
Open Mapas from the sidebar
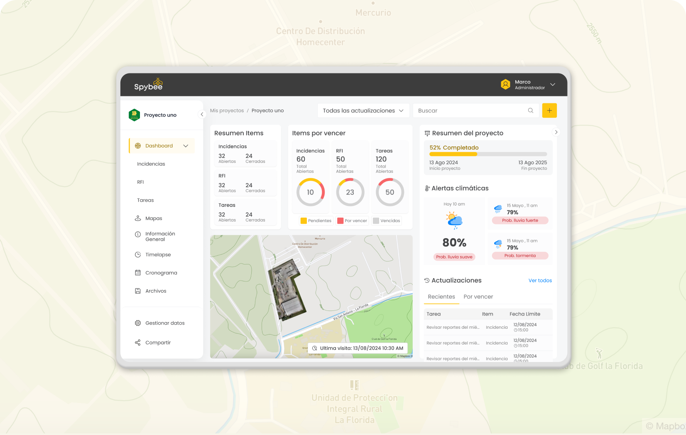click(153, 218)
